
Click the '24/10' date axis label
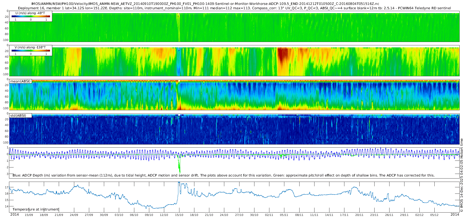224,215
